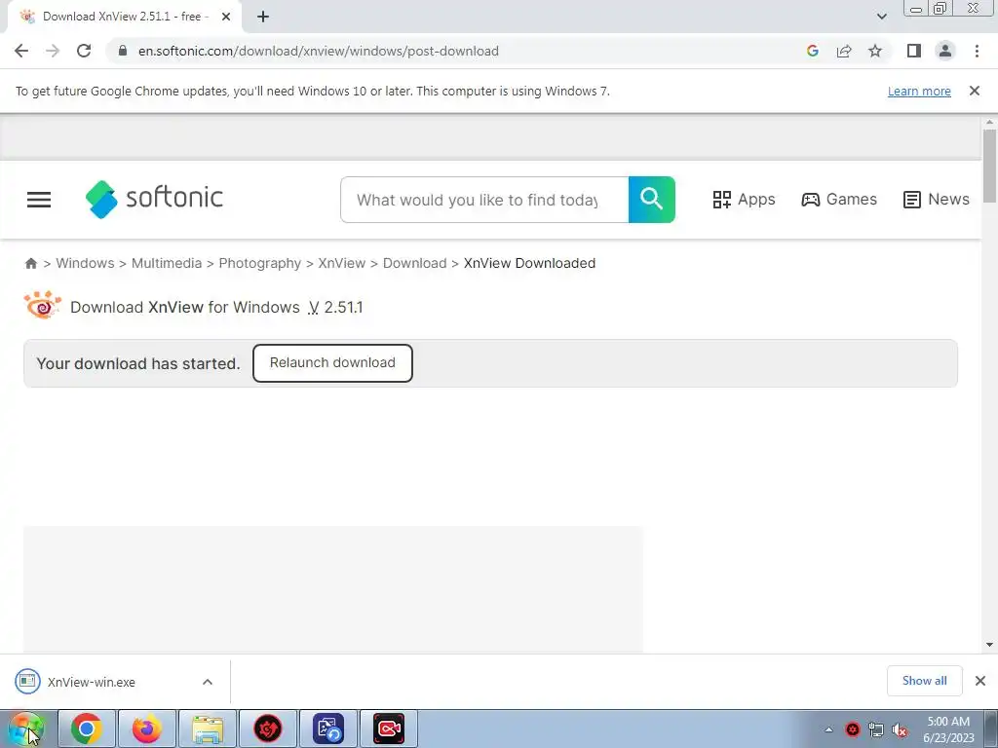This screenshot has height=748, width=998.
Task: Open the News section
Action: (x=937, y=200)
